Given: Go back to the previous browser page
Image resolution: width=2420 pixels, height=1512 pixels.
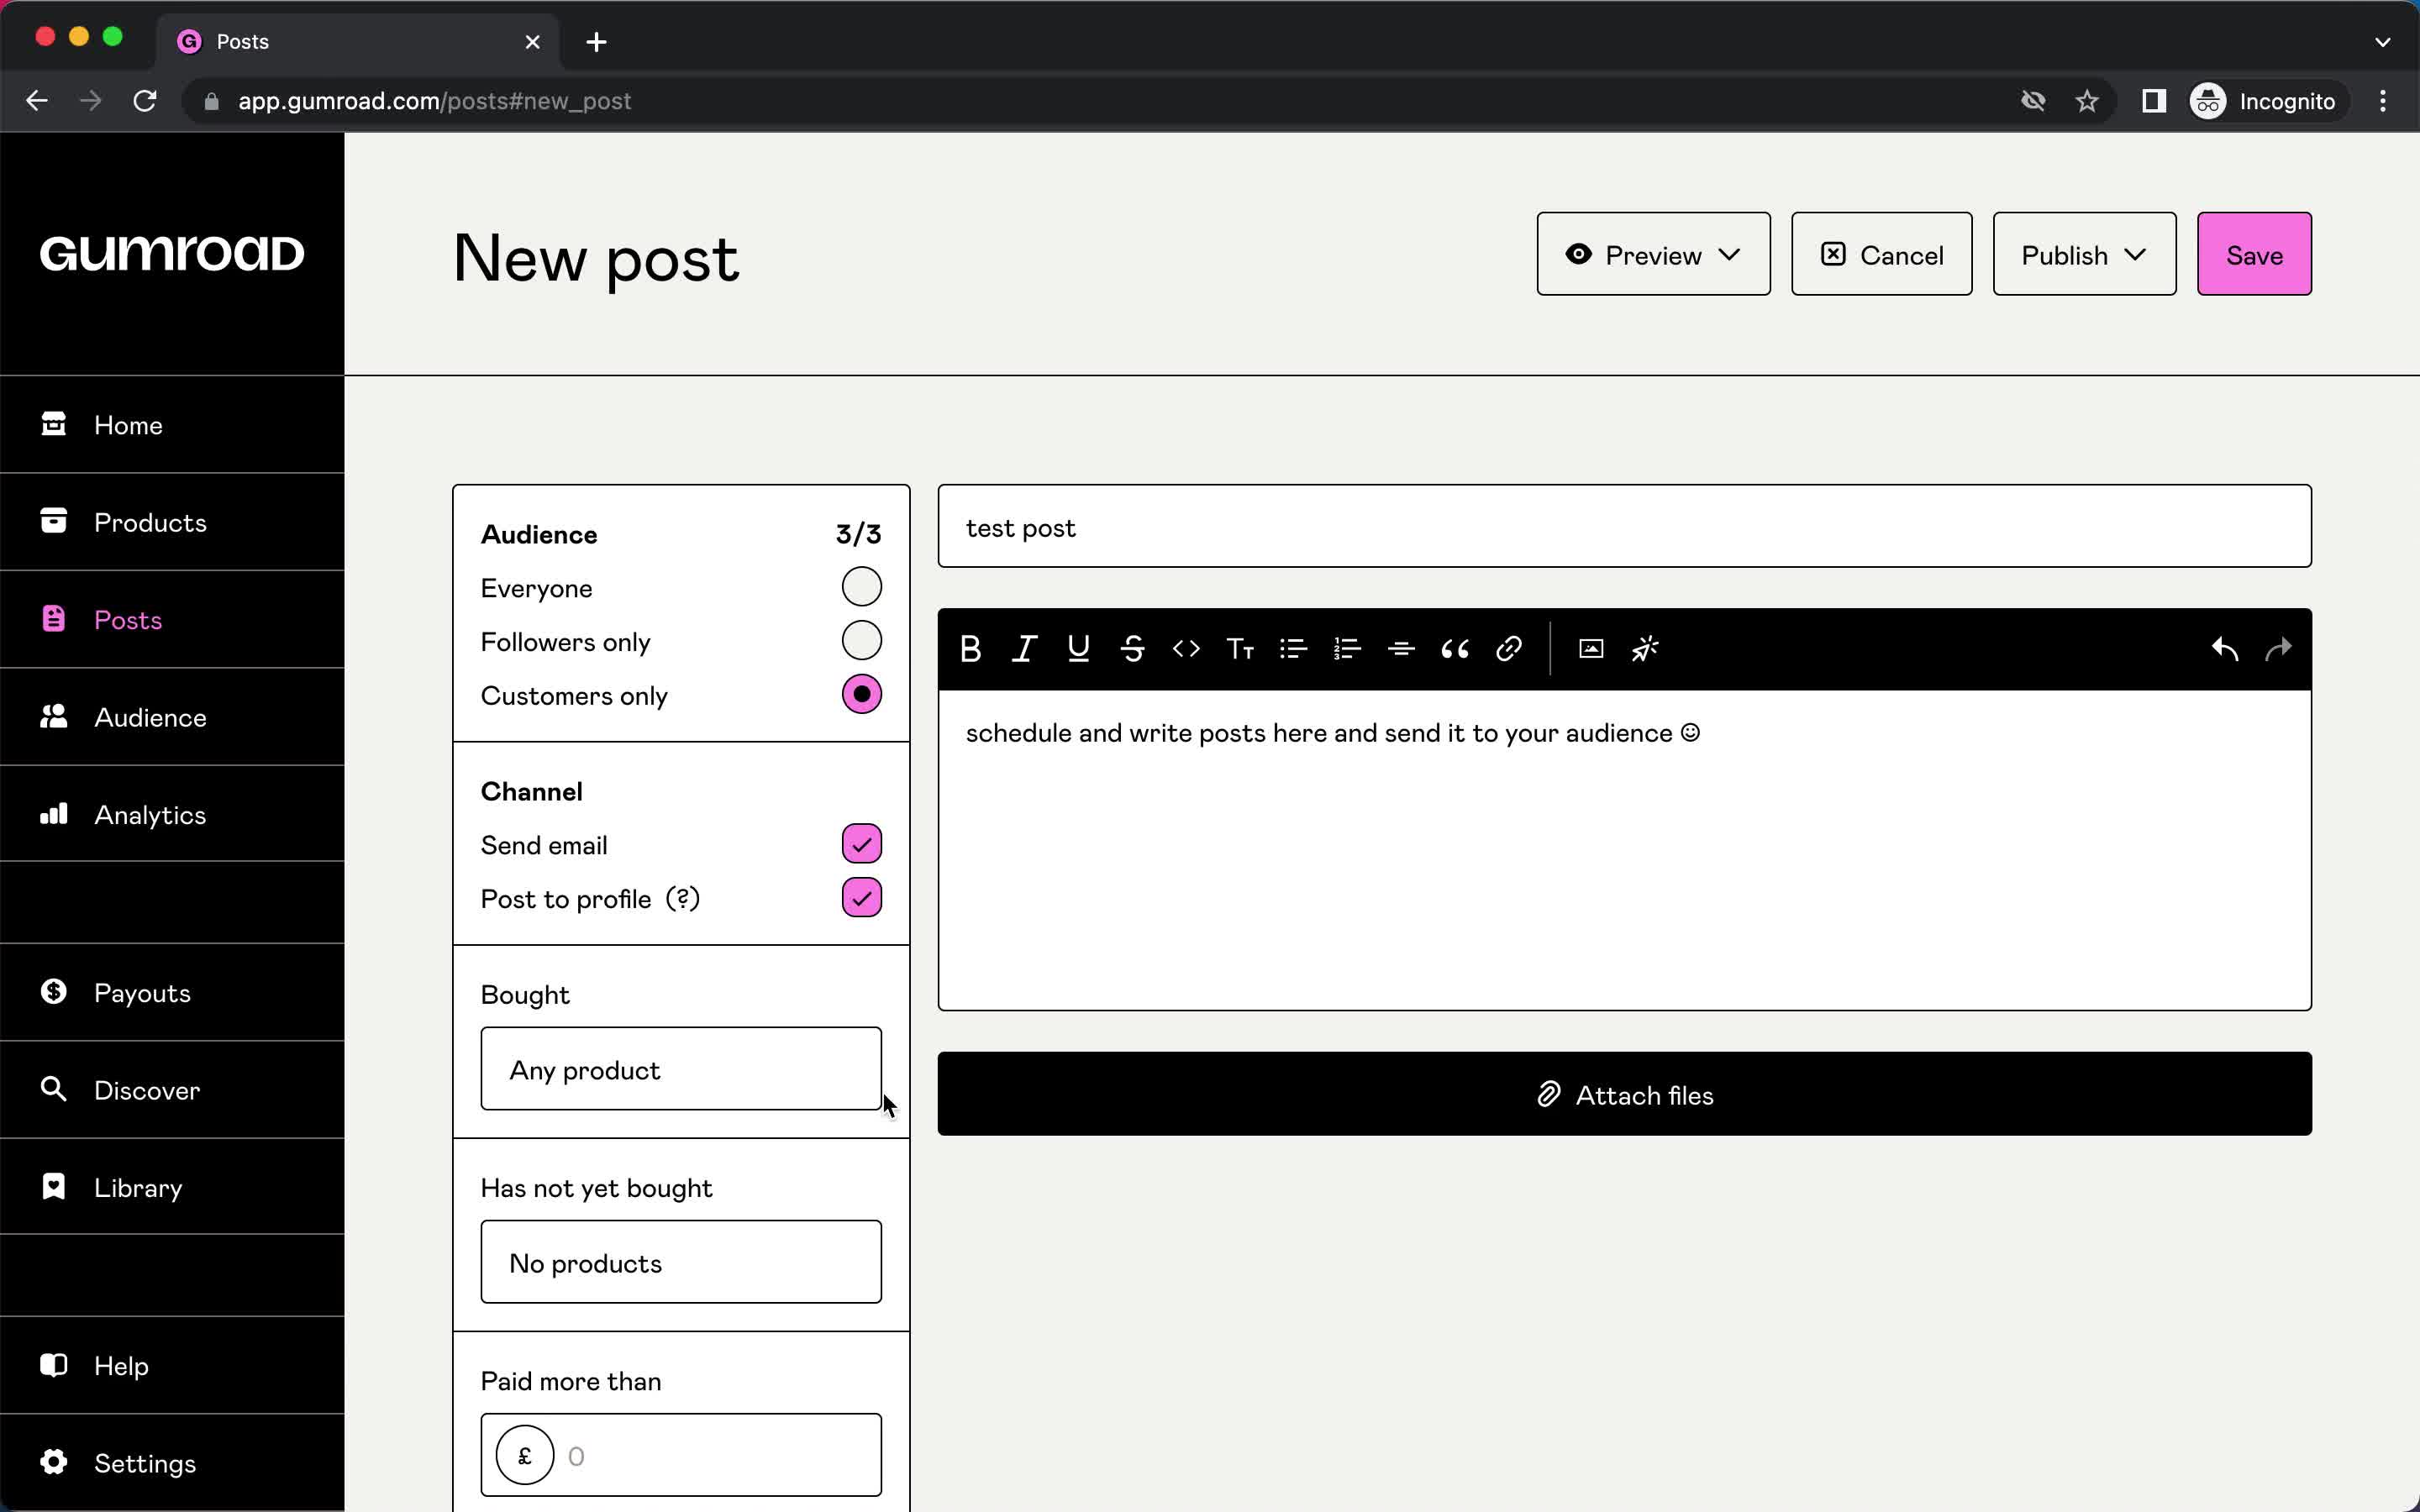Looking at the screenshot, I should point(37,101).
